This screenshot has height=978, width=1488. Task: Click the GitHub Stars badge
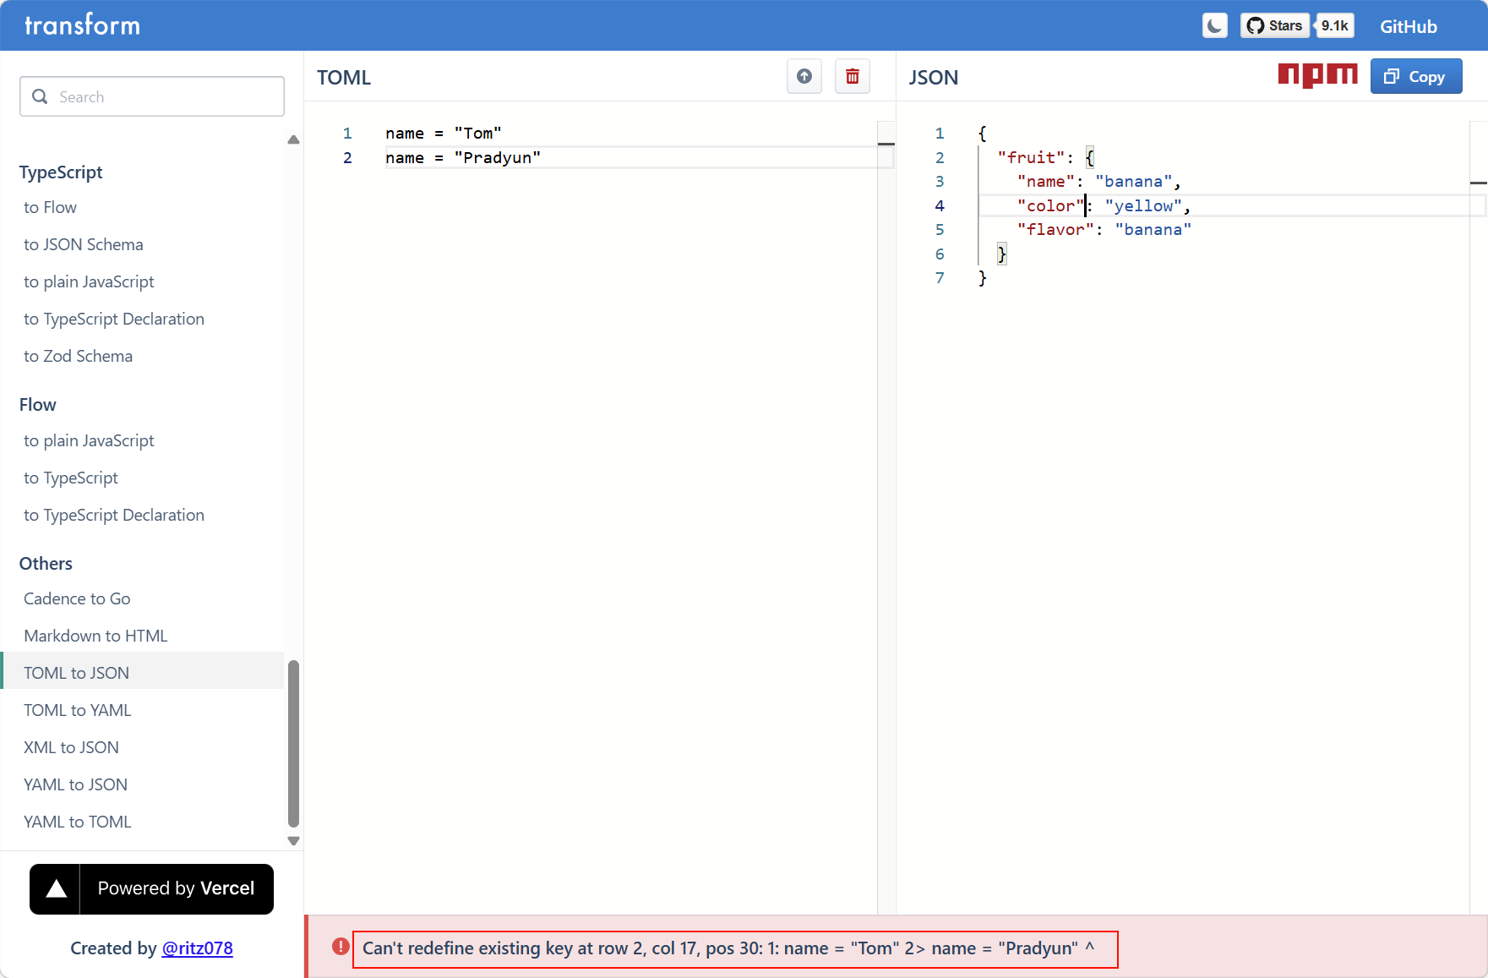click(1274, 25)
